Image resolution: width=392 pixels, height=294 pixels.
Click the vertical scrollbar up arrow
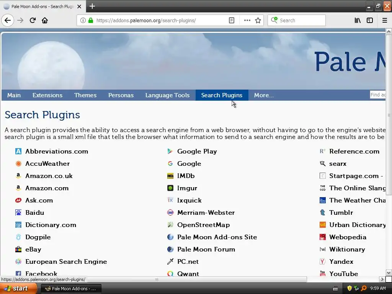(x=389, y=31)
